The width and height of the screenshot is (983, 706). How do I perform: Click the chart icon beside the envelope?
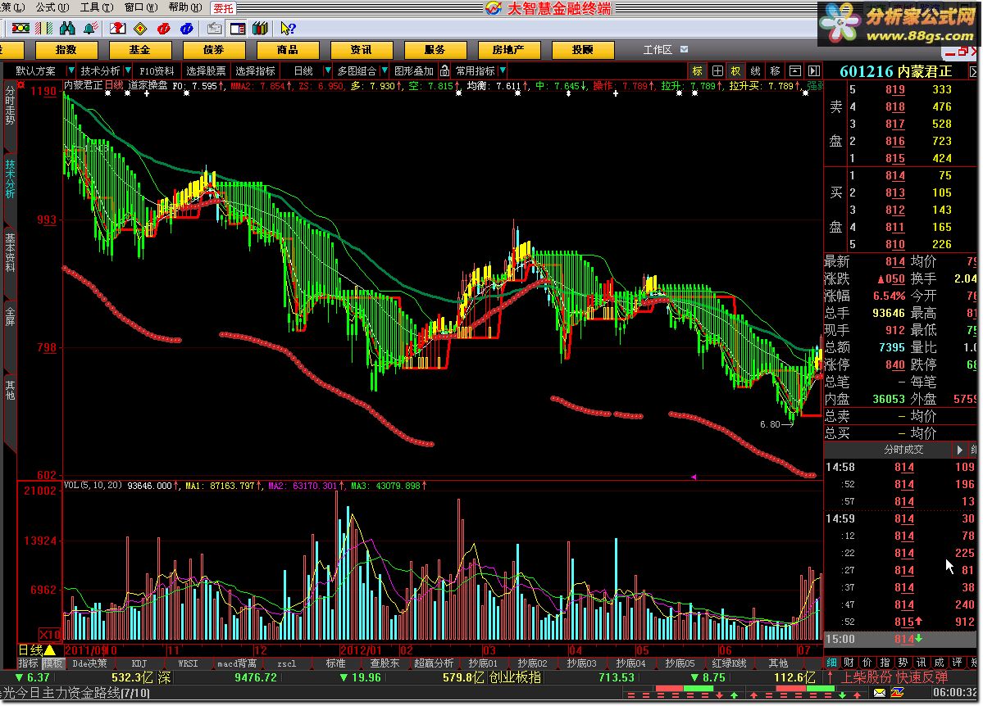[x=897, y=693]
